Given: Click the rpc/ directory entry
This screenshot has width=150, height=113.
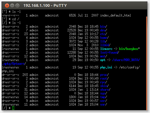Looking at the screenshot, I should [x=103, y=82].
